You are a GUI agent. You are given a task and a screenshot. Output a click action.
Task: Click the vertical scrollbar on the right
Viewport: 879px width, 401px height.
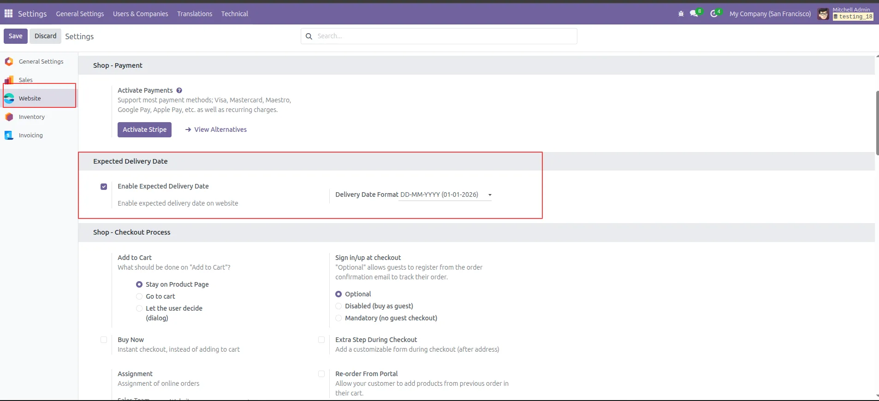[876, 123]
